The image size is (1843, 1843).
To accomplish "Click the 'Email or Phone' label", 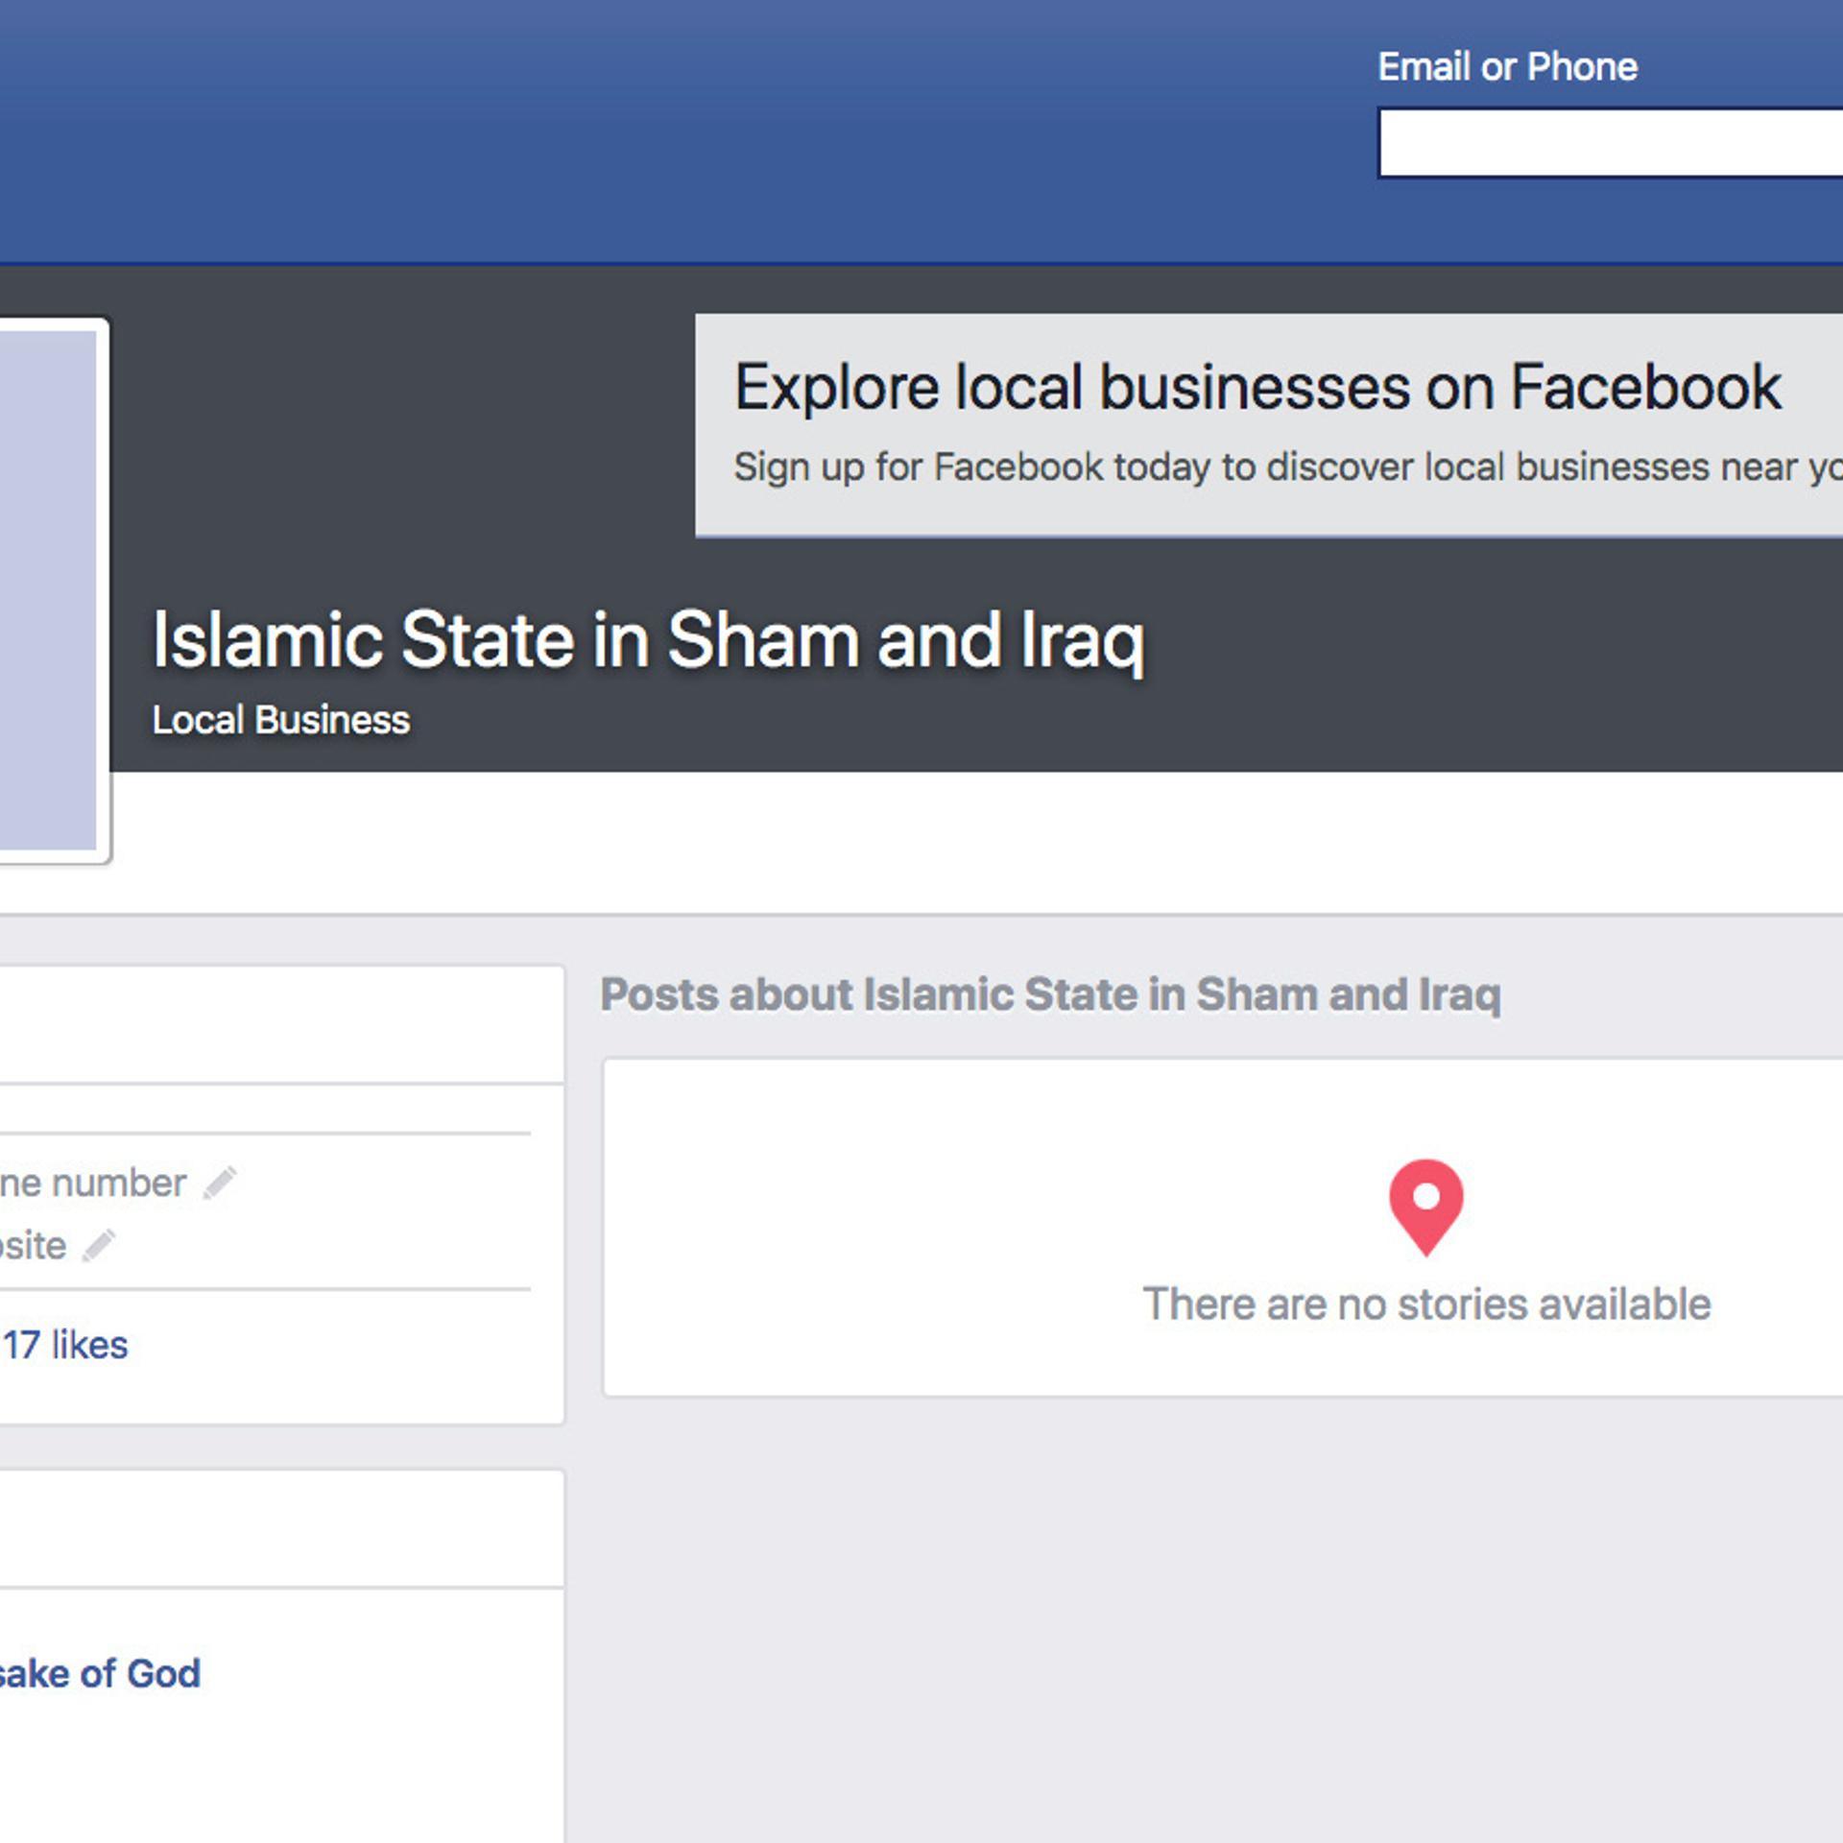I will point(1507,67).
